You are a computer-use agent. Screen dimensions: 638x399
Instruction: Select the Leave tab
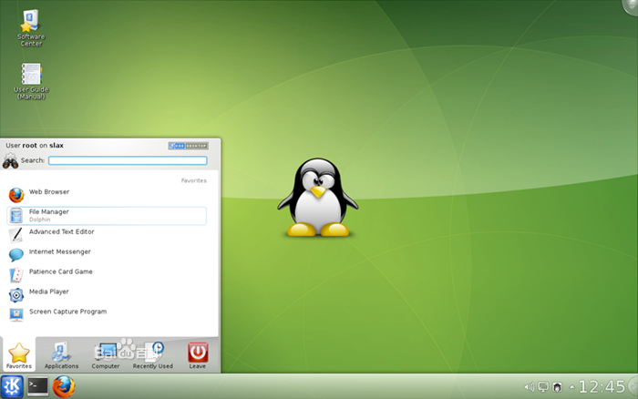pos(197,355)
